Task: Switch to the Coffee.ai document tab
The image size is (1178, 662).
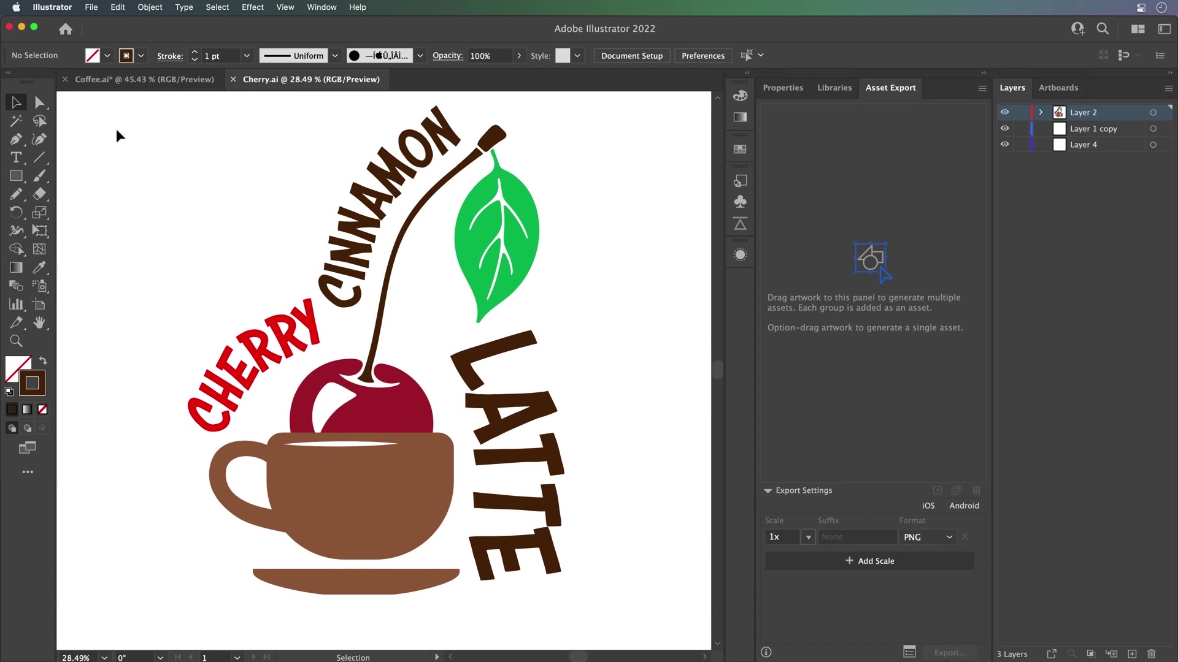Action: [144, 79]
